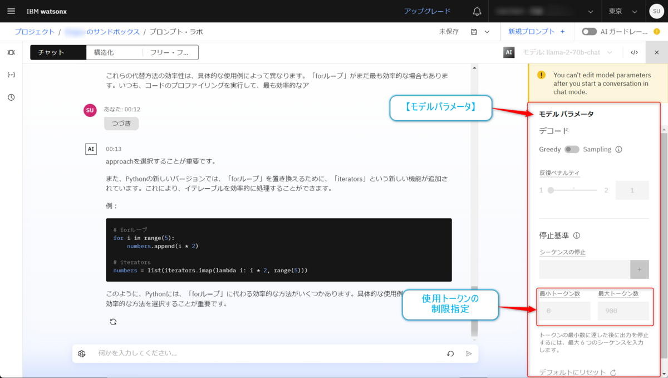Screen dimensions: 668x378
Task: Click the AI avatar badge in the chat
Action: (x=91, y=149)
